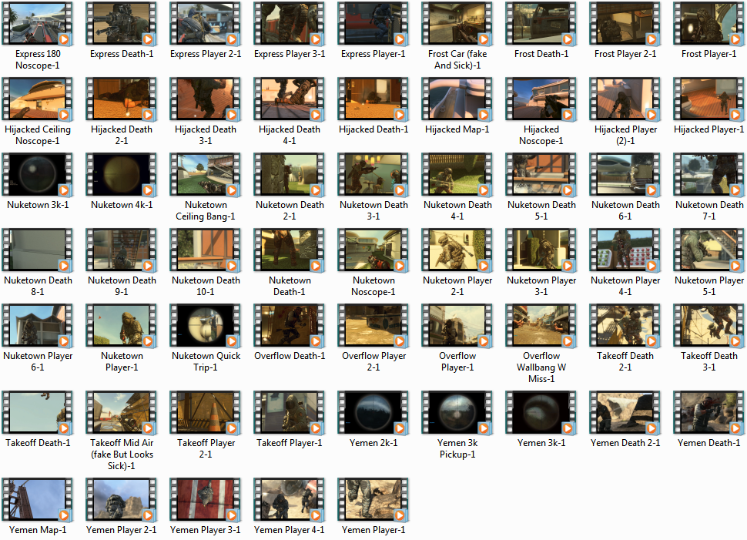Select the Nuketown Player 2-1 thumbnail

point(457,250)
